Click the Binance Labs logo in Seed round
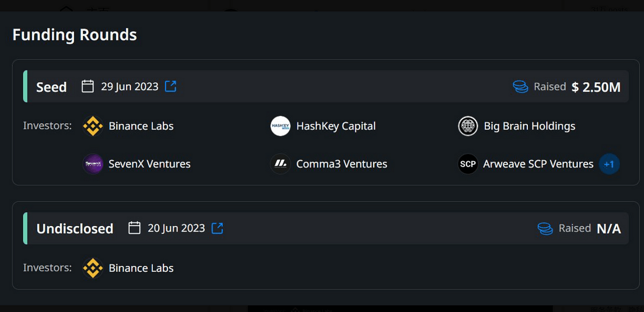The image size is (644, 312). coord(93,126)
